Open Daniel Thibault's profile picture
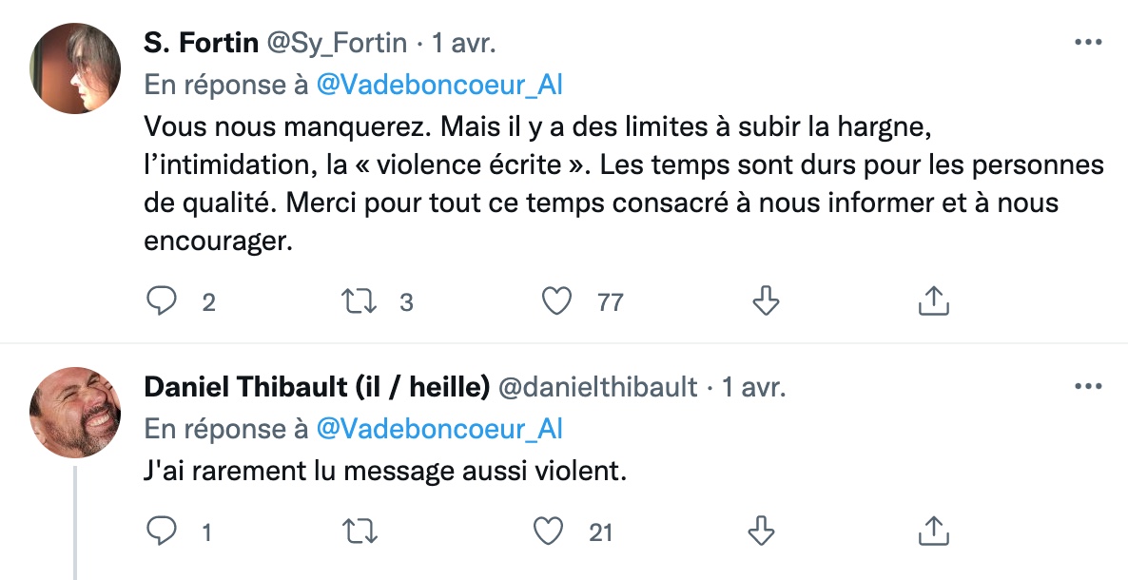Viewport: 1128px width, 580px height. point(75,413)
